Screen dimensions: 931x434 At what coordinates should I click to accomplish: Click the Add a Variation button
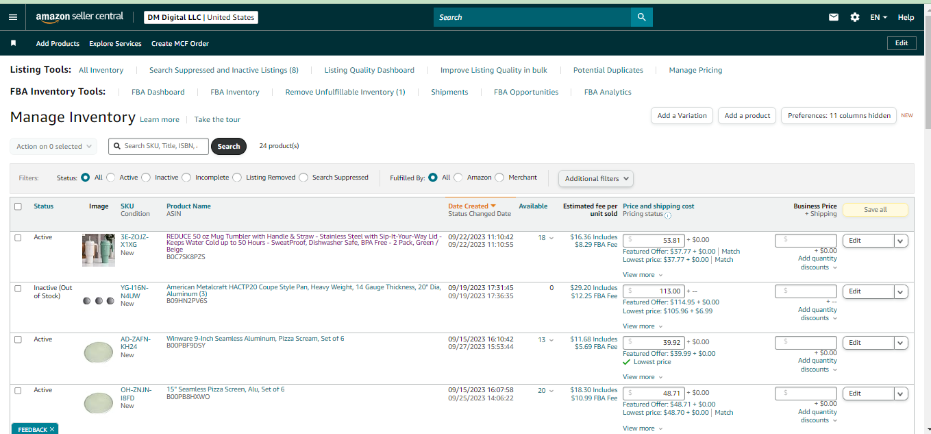coord(682,116)
